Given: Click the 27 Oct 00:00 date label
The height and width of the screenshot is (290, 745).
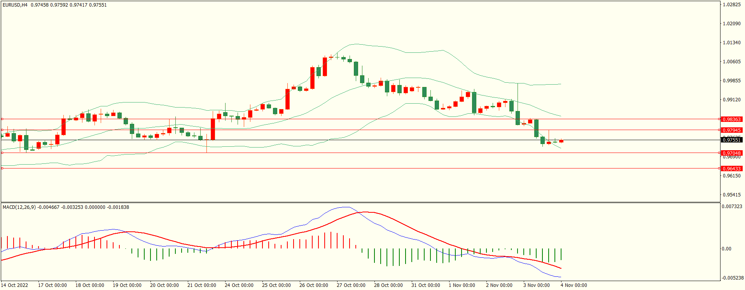Looking at the screenshot, I should coord(351,285).
